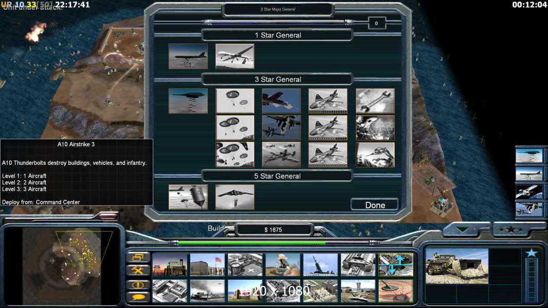The image size is (548, 308).
Task: Open the chat speech bubble button
Action: coord(138,297)
